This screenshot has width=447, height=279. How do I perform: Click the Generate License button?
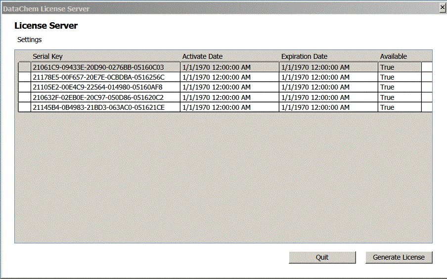[399, 257]
